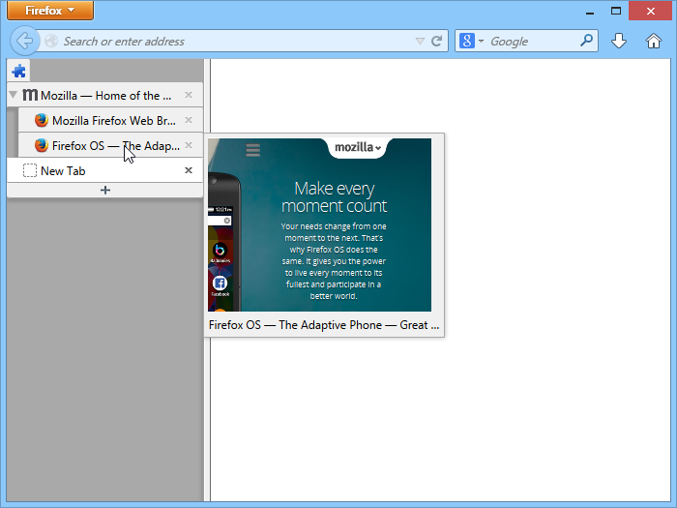Click the search magnifier icon
The height and width of the screenshot is (508, 677).
586,41
